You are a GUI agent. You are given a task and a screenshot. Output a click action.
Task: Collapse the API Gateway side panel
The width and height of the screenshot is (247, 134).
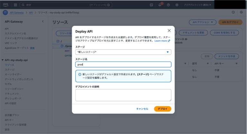43,21
